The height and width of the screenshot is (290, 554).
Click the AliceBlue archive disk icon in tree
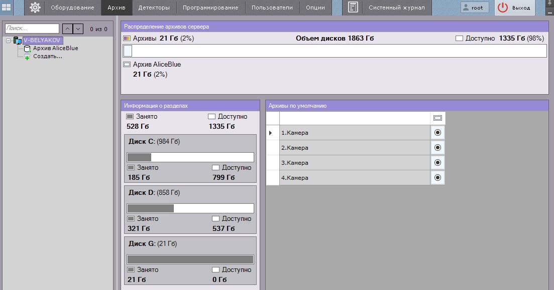[27, 49]
